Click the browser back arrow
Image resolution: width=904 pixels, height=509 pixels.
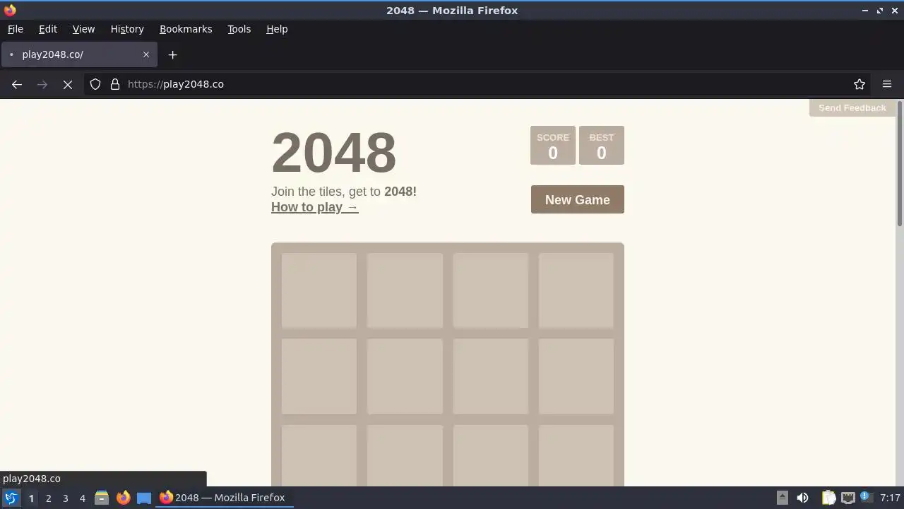[17, 84]
